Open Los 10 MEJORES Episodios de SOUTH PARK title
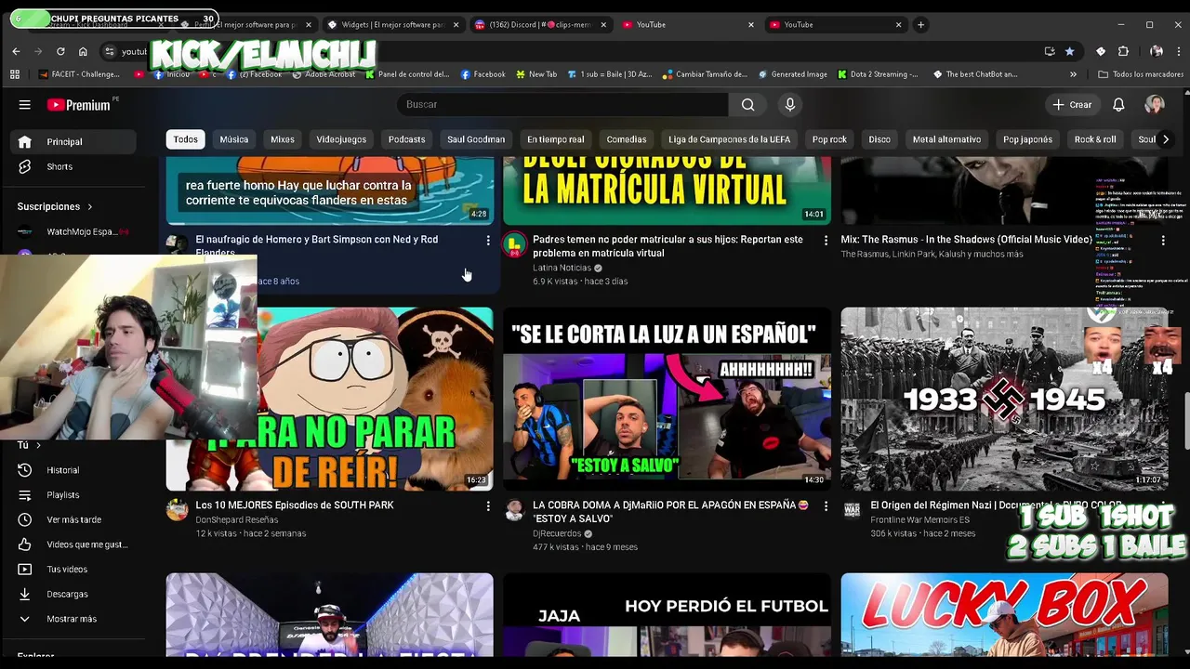This screenshot has width=1190, height=669. (x=295, y=505)
